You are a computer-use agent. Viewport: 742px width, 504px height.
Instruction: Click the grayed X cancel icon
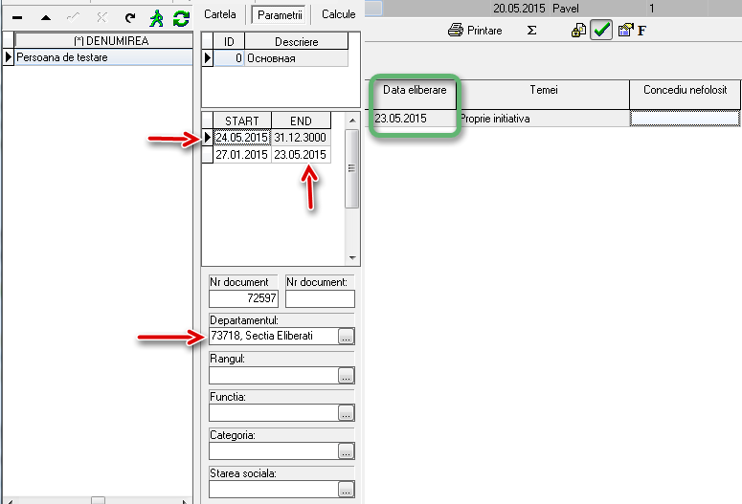click(x=101, y=18)
